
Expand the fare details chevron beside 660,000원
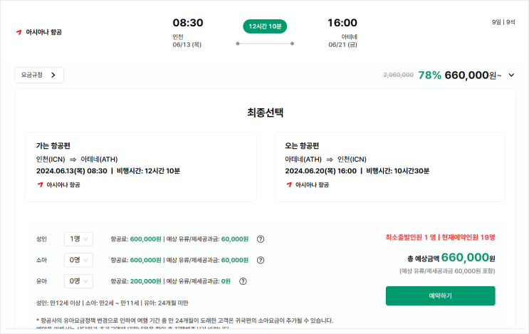tap(510, 75)
